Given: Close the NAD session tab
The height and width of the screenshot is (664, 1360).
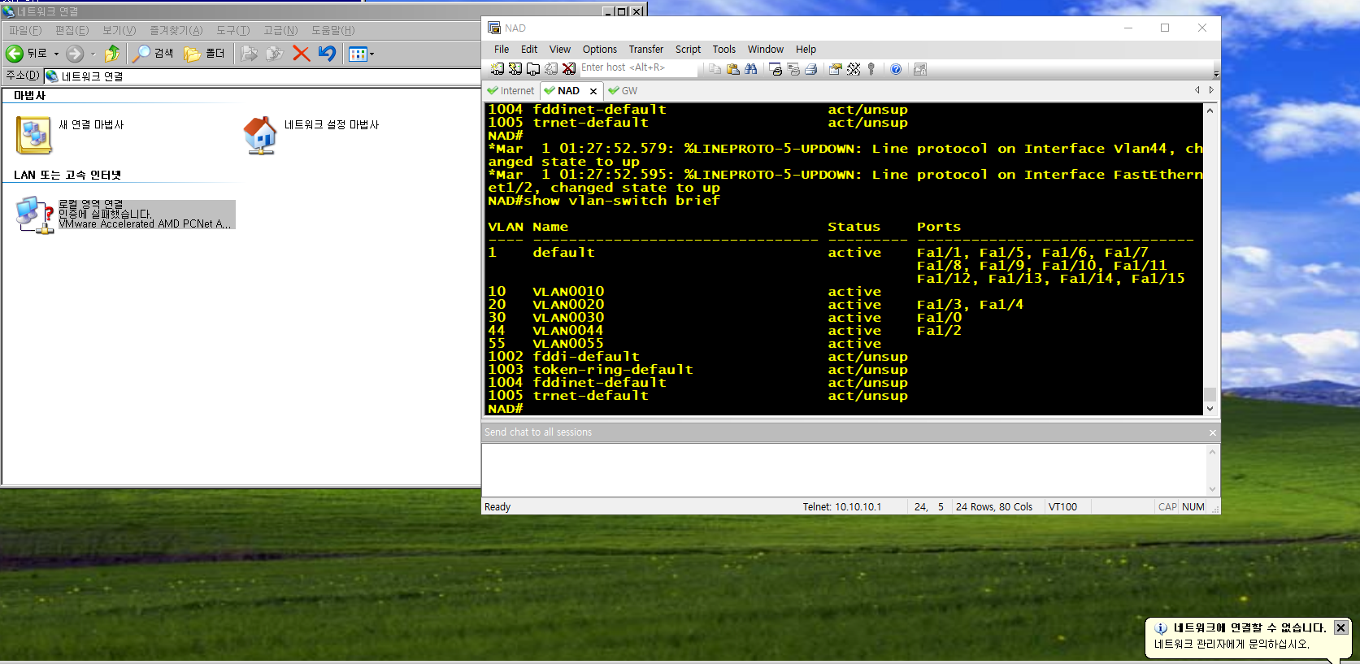Looking at the screenshot, I should [593, 91].
